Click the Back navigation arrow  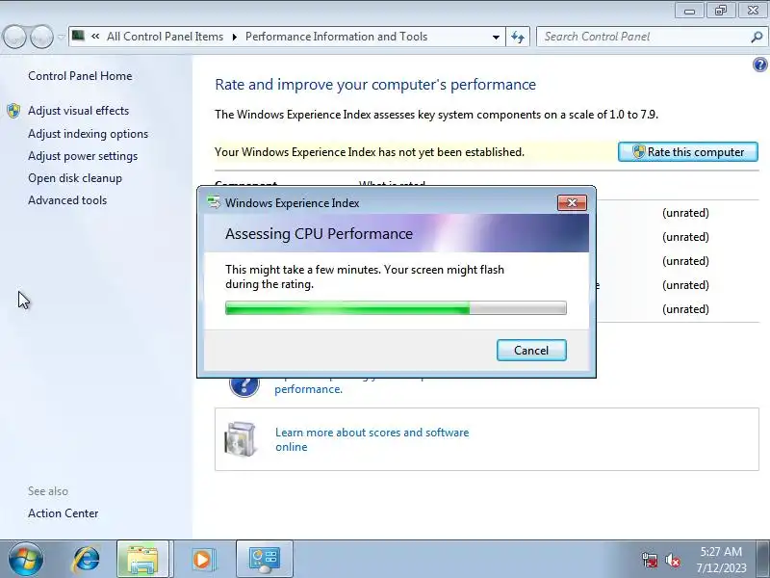tap(14, 37)
